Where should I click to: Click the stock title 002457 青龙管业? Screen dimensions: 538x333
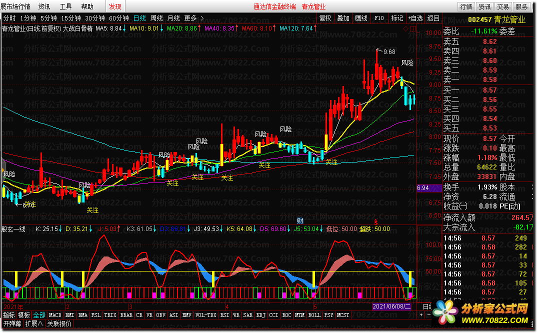pyautogui.click(x=496, y=19)
